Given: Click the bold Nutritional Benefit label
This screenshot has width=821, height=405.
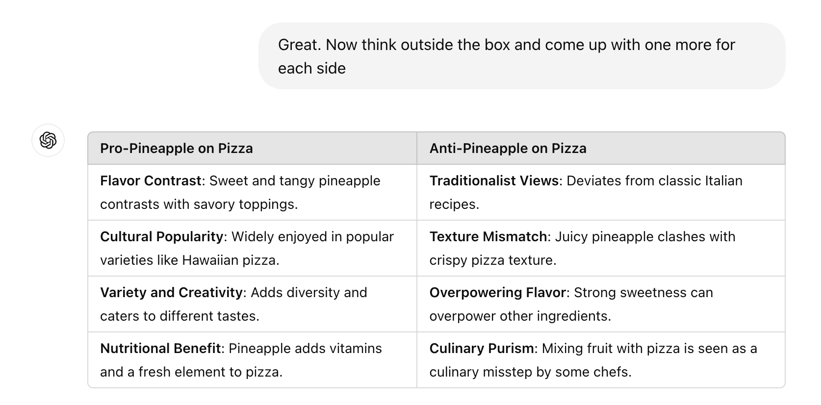Looking at the screenshot, I should click(x=160, y=349).
